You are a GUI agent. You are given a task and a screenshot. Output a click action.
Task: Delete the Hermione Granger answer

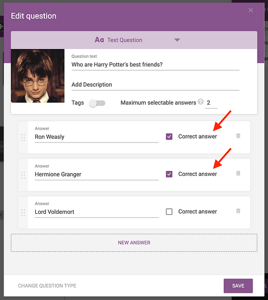pyautogui.click(x=238, y=173)
